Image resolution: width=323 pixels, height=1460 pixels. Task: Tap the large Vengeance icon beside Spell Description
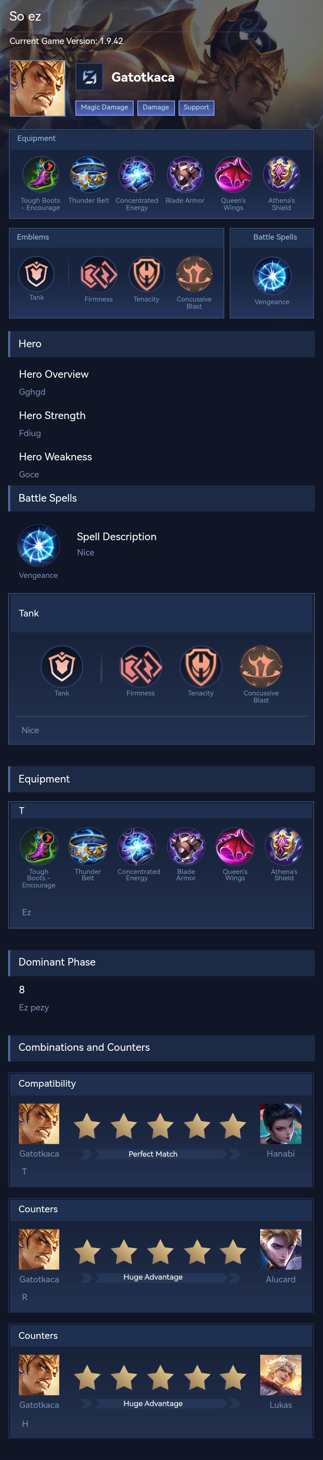39,545
